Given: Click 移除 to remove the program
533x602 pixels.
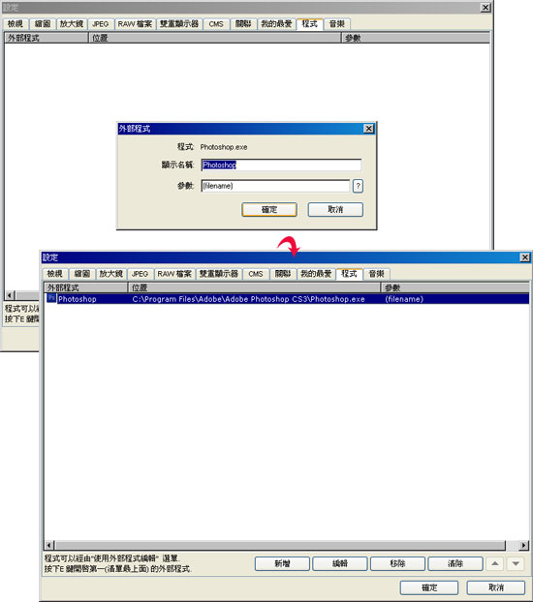Looking at the screenshot, I should [397, 563].
